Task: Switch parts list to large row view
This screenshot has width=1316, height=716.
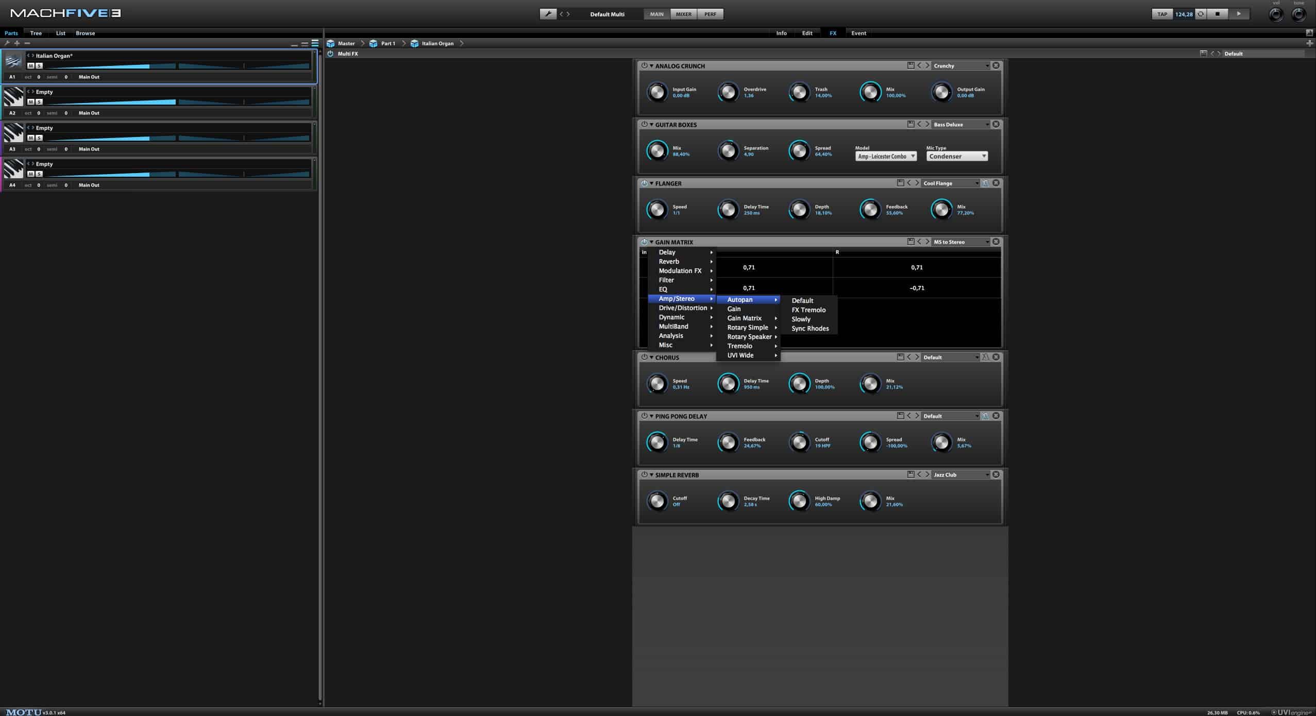Action: (x=315, y=43)
